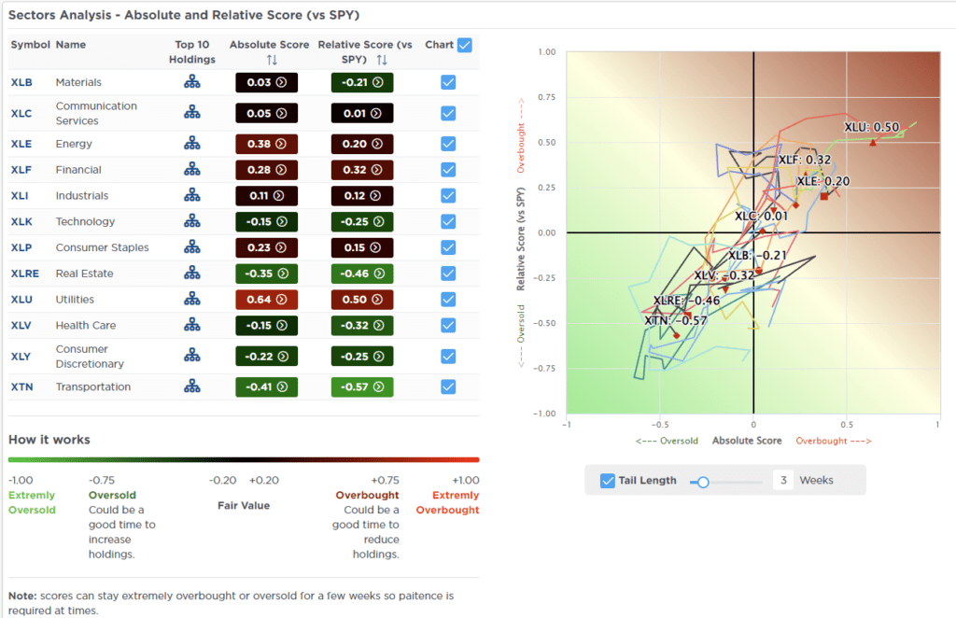Open the XLRE symbol link
956x618 pixels.
(x=24, y=273)
